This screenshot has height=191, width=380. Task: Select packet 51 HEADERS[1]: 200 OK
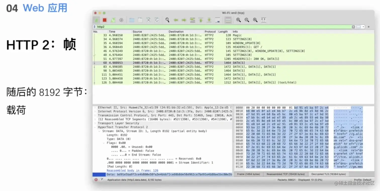click(x=233, y=59)
